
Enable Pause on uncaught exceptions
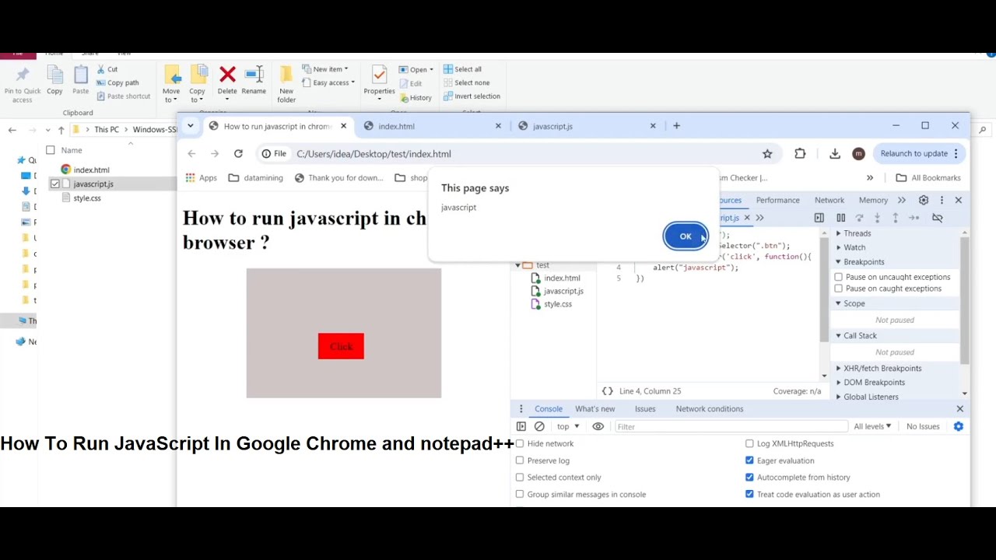coord(838,277)
